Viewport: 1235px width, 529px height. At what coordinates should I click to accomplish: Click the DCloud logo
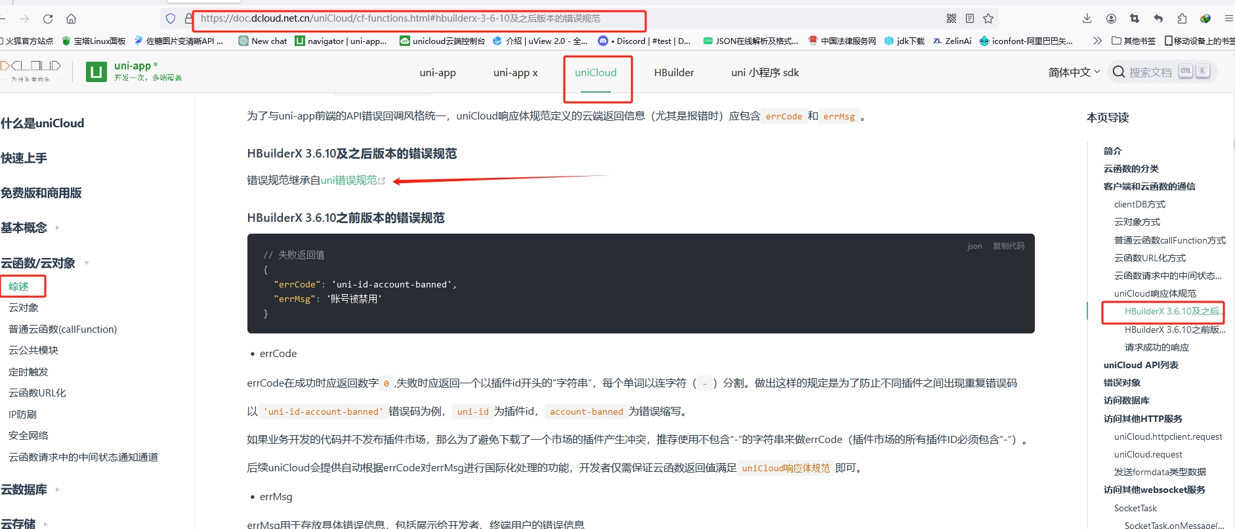click(x=30, y=70)
